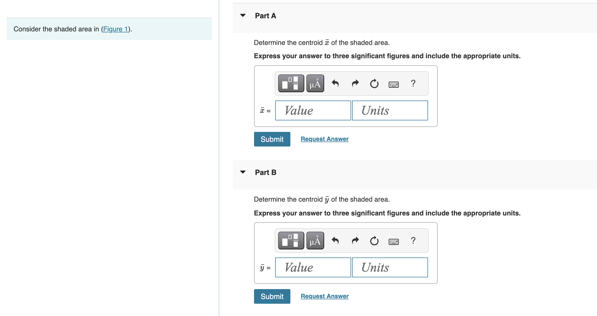Show keyboard shortcuts in Part A toolbar
The width and height of the screenshot is (597, 316).
(393, 84)
